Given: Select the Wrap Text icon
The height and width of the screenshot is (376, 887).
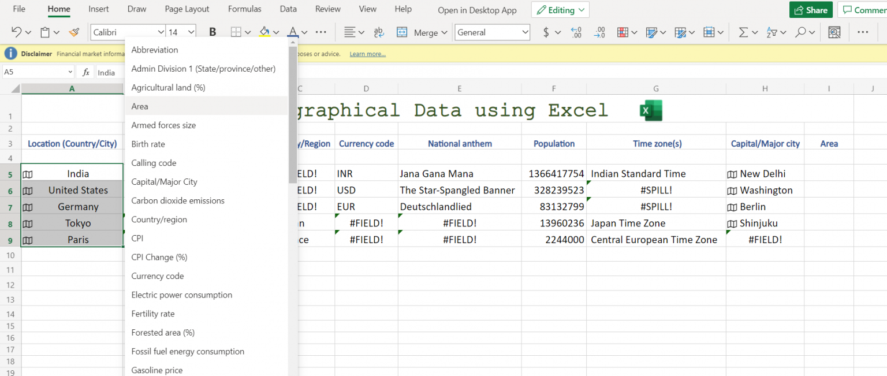Looking at the screenshot, I should (378, 32).
